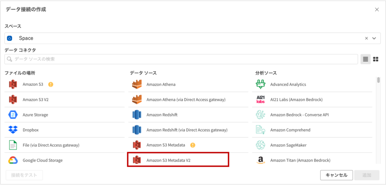The width and height of the screenshot is (386, 185).
Task: Select AI21 Labs (Amazon Bedrock) label
Action: (x=296, y=99)
